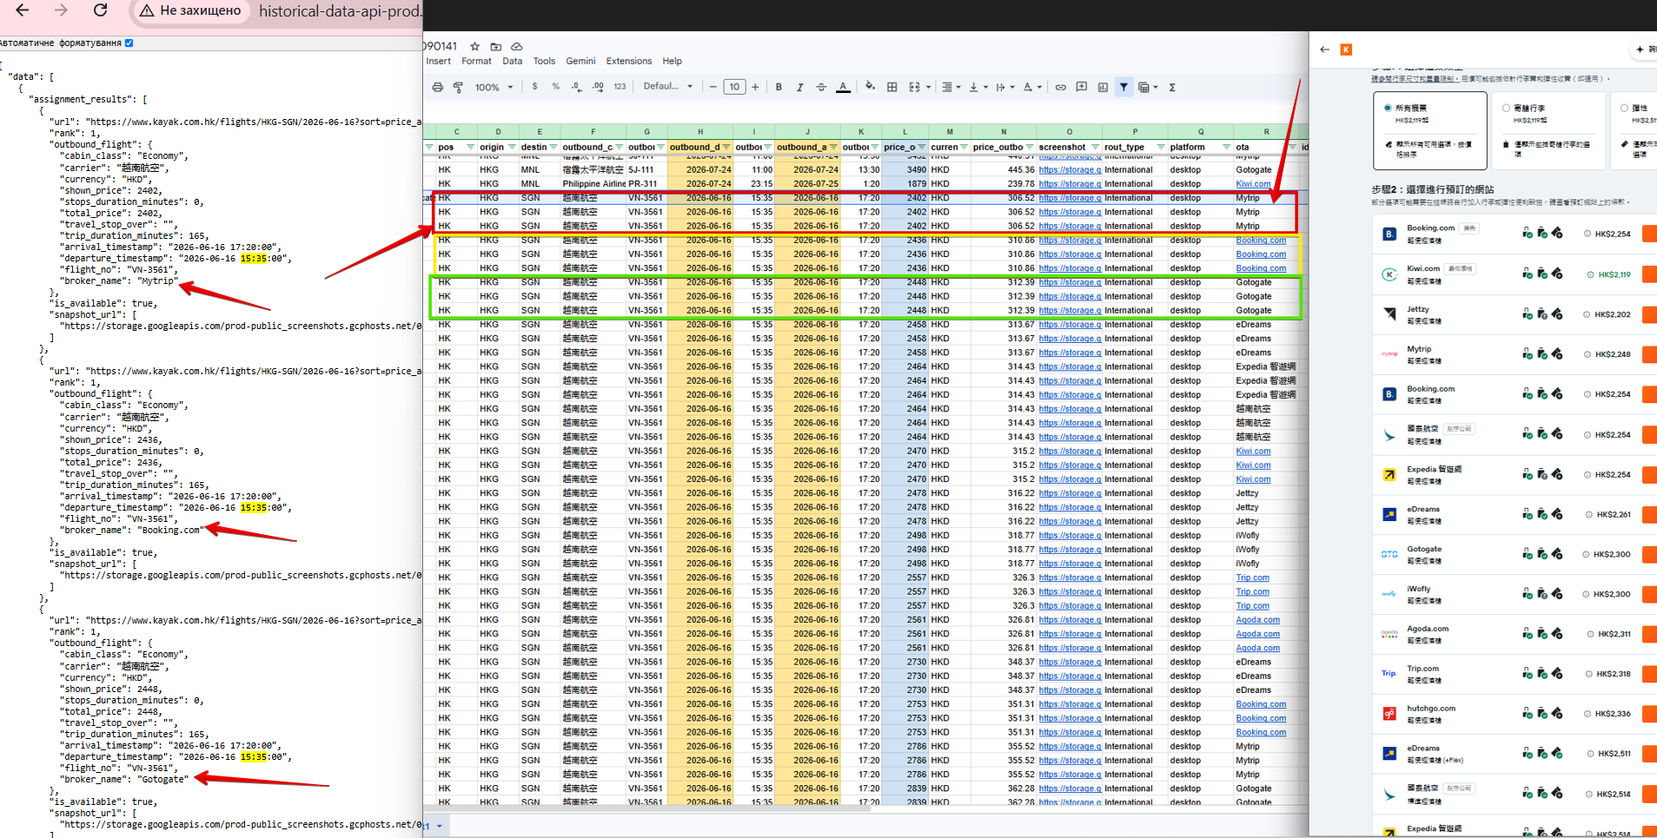Click the info icon beside HK$2,119
The width and height of the screenshot is (1657, 838).
click(x=1590, y=274)
